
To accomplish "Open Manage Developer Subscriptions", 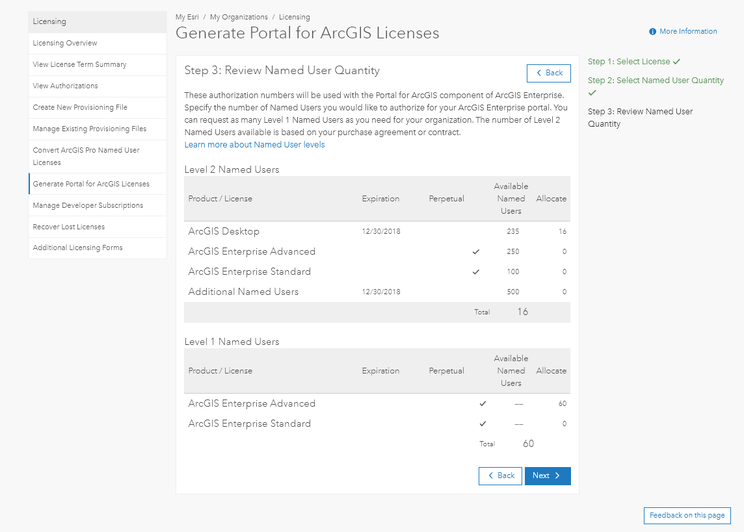I will click(88, 206).
